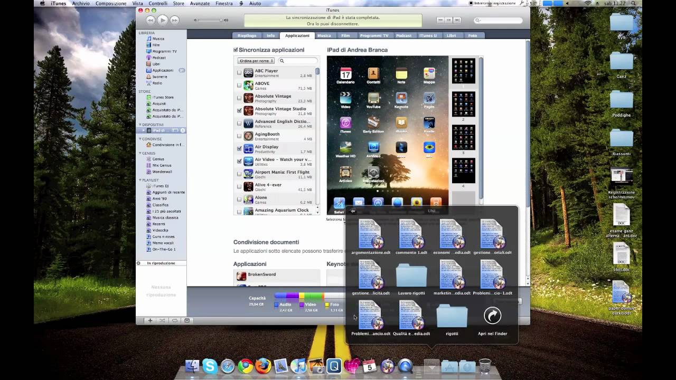Tap the Calendario app on iPad preview

pos(345,75)
